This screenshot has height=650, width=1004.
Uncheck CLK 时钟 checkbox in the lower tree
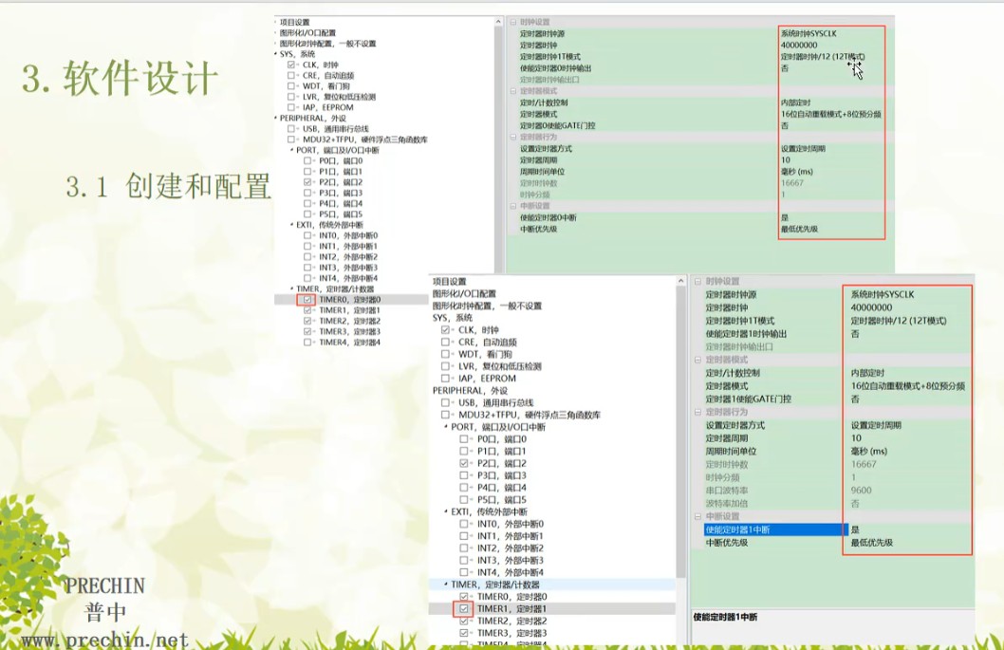point(445,330)
